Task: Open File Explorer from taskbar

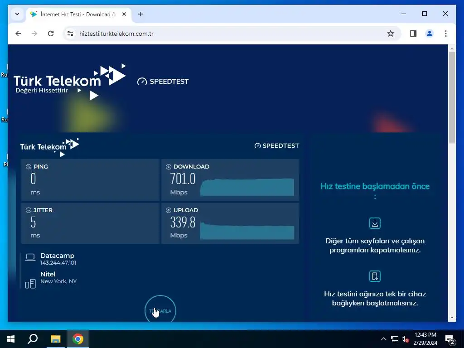Action: 55,339
